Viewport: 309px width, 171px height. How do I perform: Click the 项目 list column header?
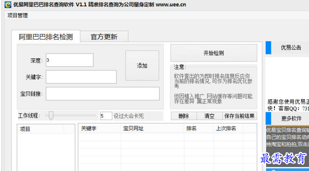[40, 129]
